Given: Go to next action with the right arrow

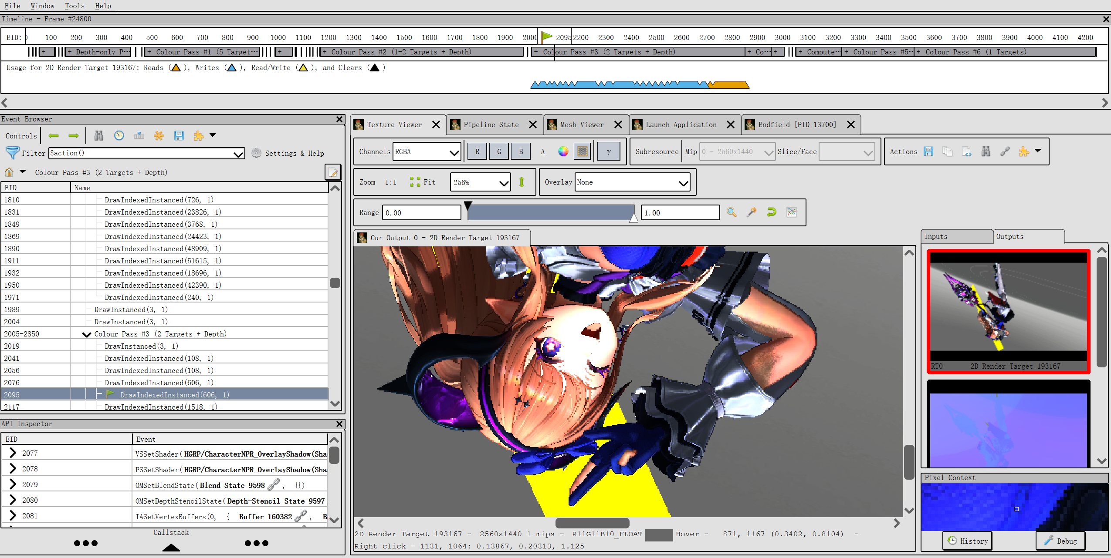Looking at the screenshot, I should (x=74, y=136).
